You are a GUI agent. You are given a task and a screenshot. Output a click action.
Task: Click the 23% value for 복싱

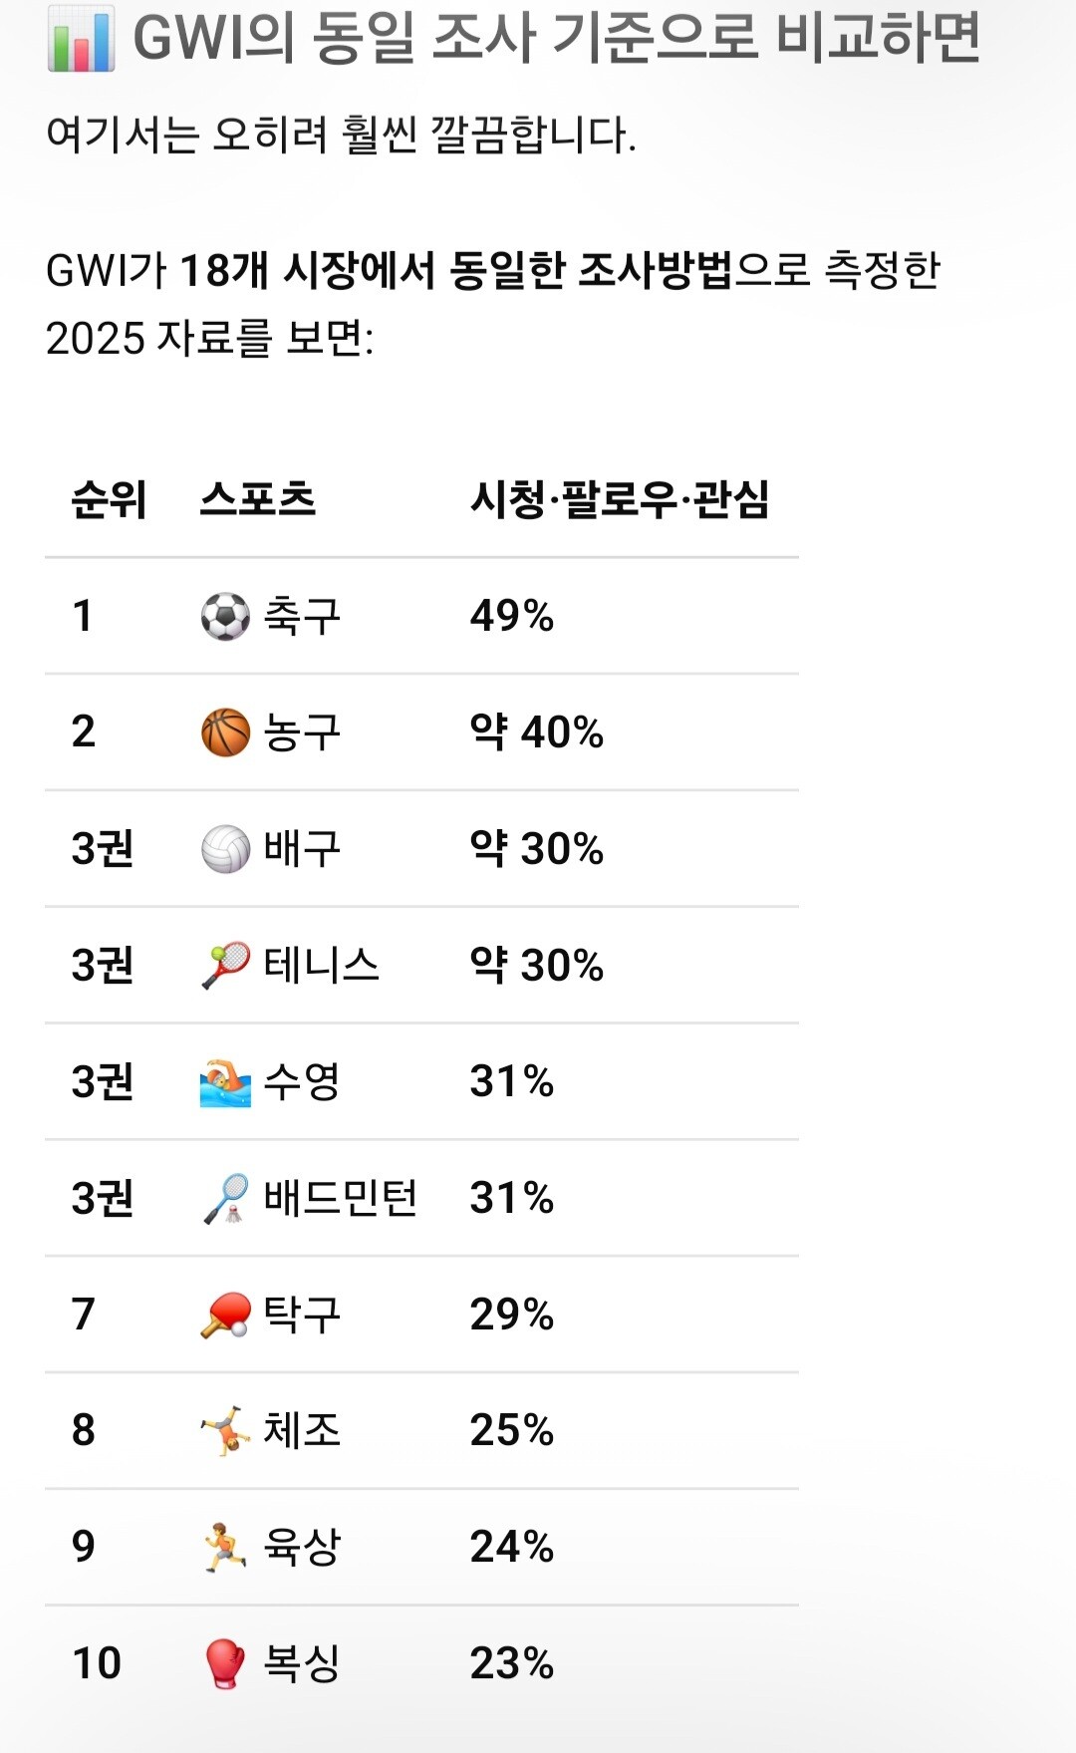coord(512,1664)
